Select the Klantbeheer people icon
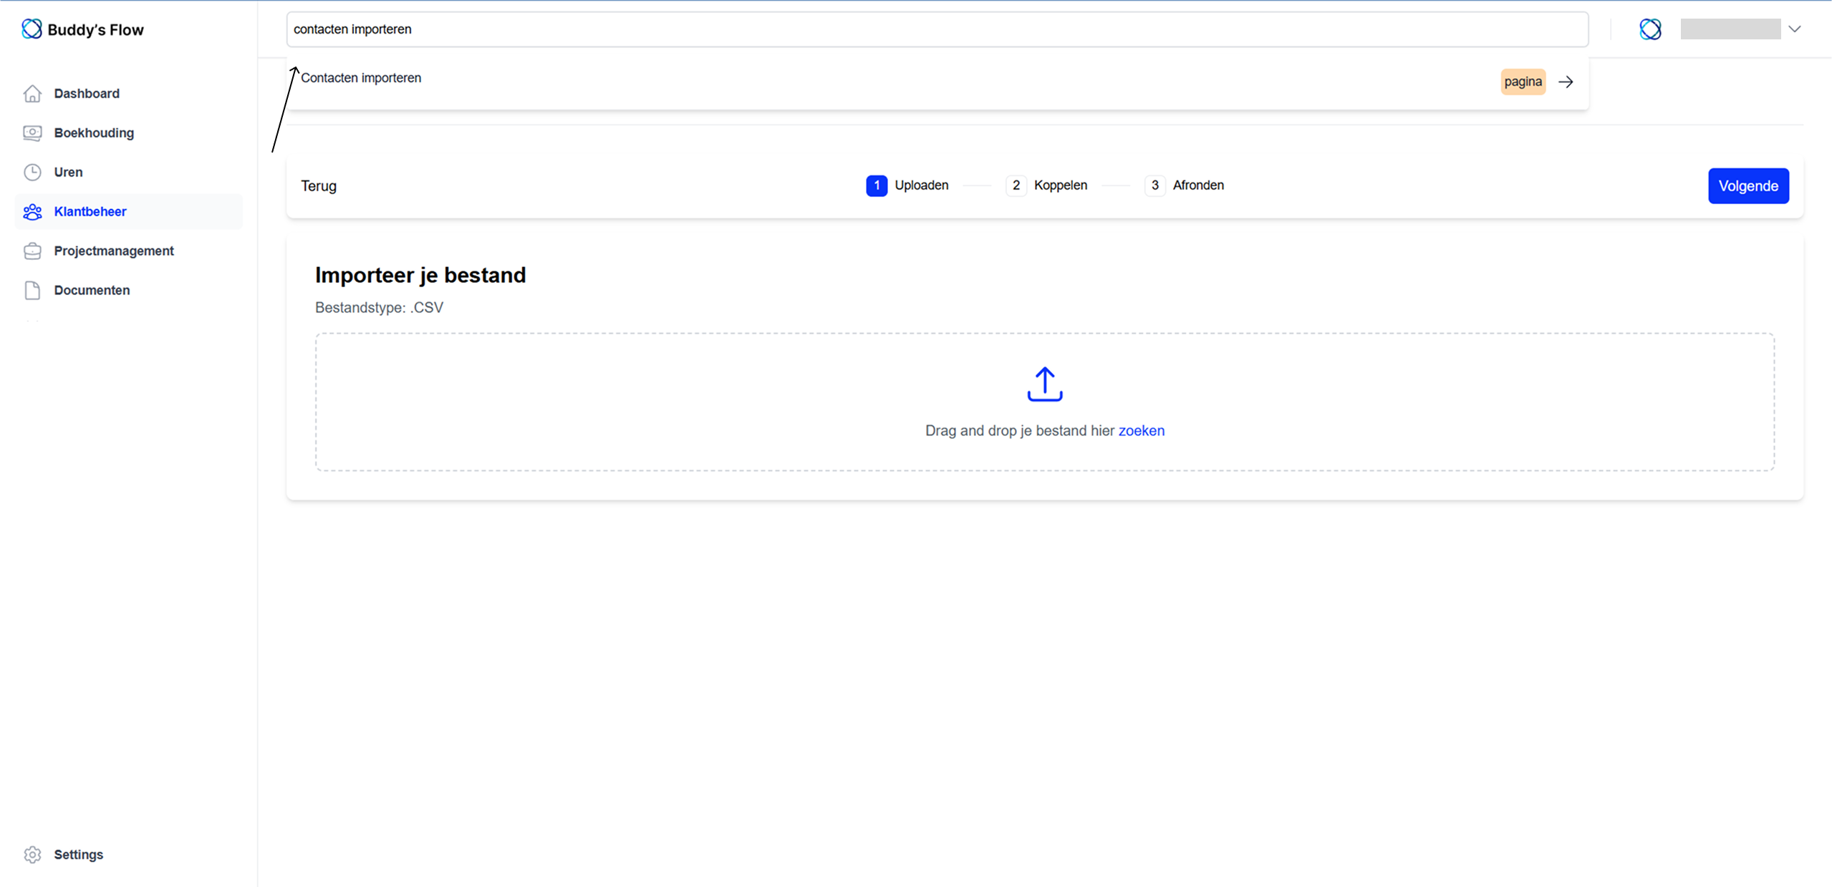 pyautogui.click(x=32, y=212)
